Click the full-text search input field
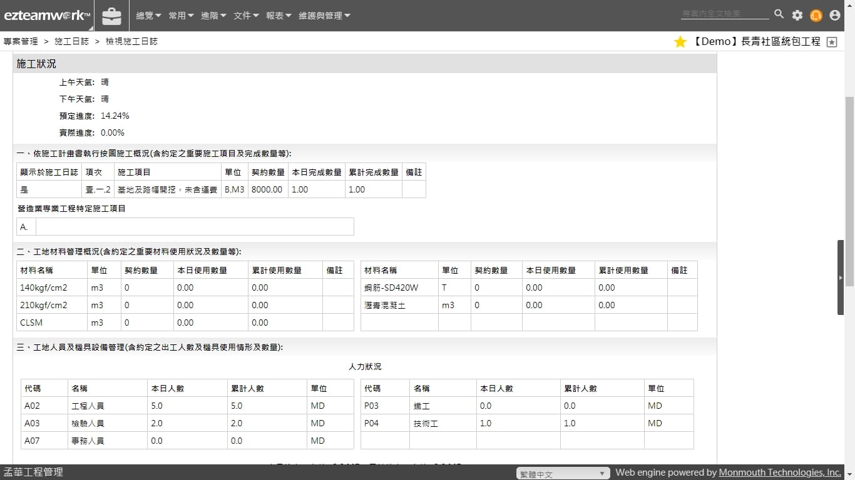Image resolution: width=855 pixels, height=480 pixels. click(725, 14)
